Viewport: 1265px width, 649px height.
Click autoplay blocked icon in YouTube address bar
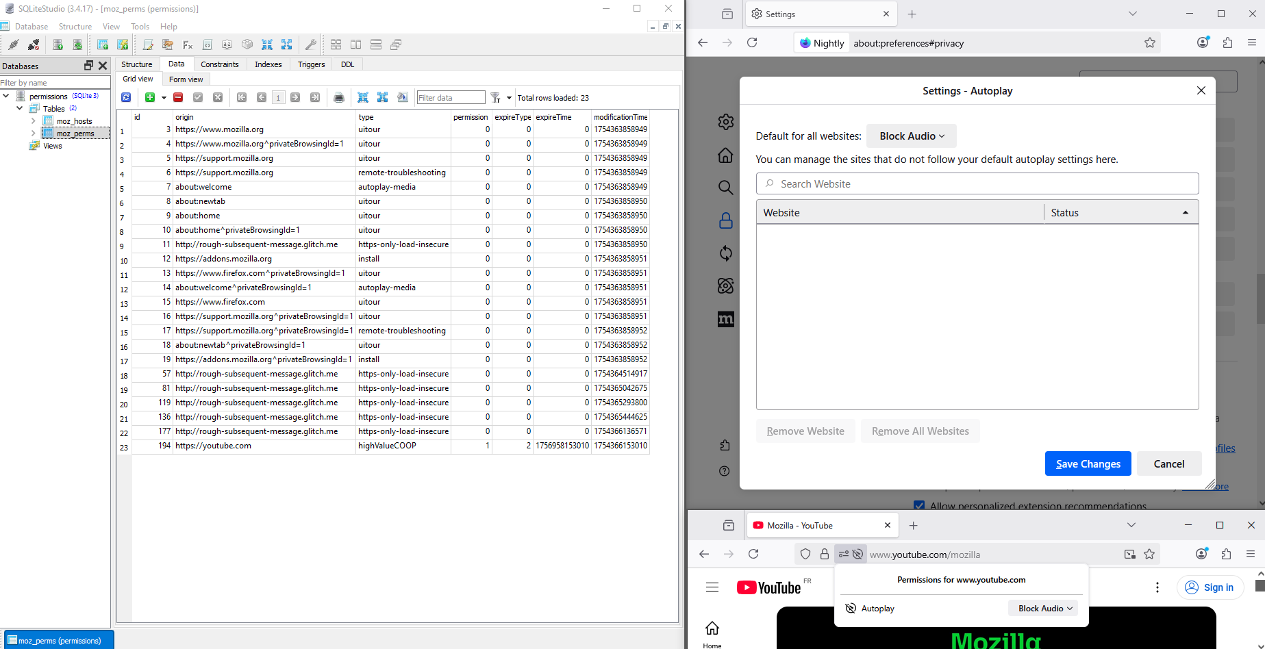click(857, 555)
